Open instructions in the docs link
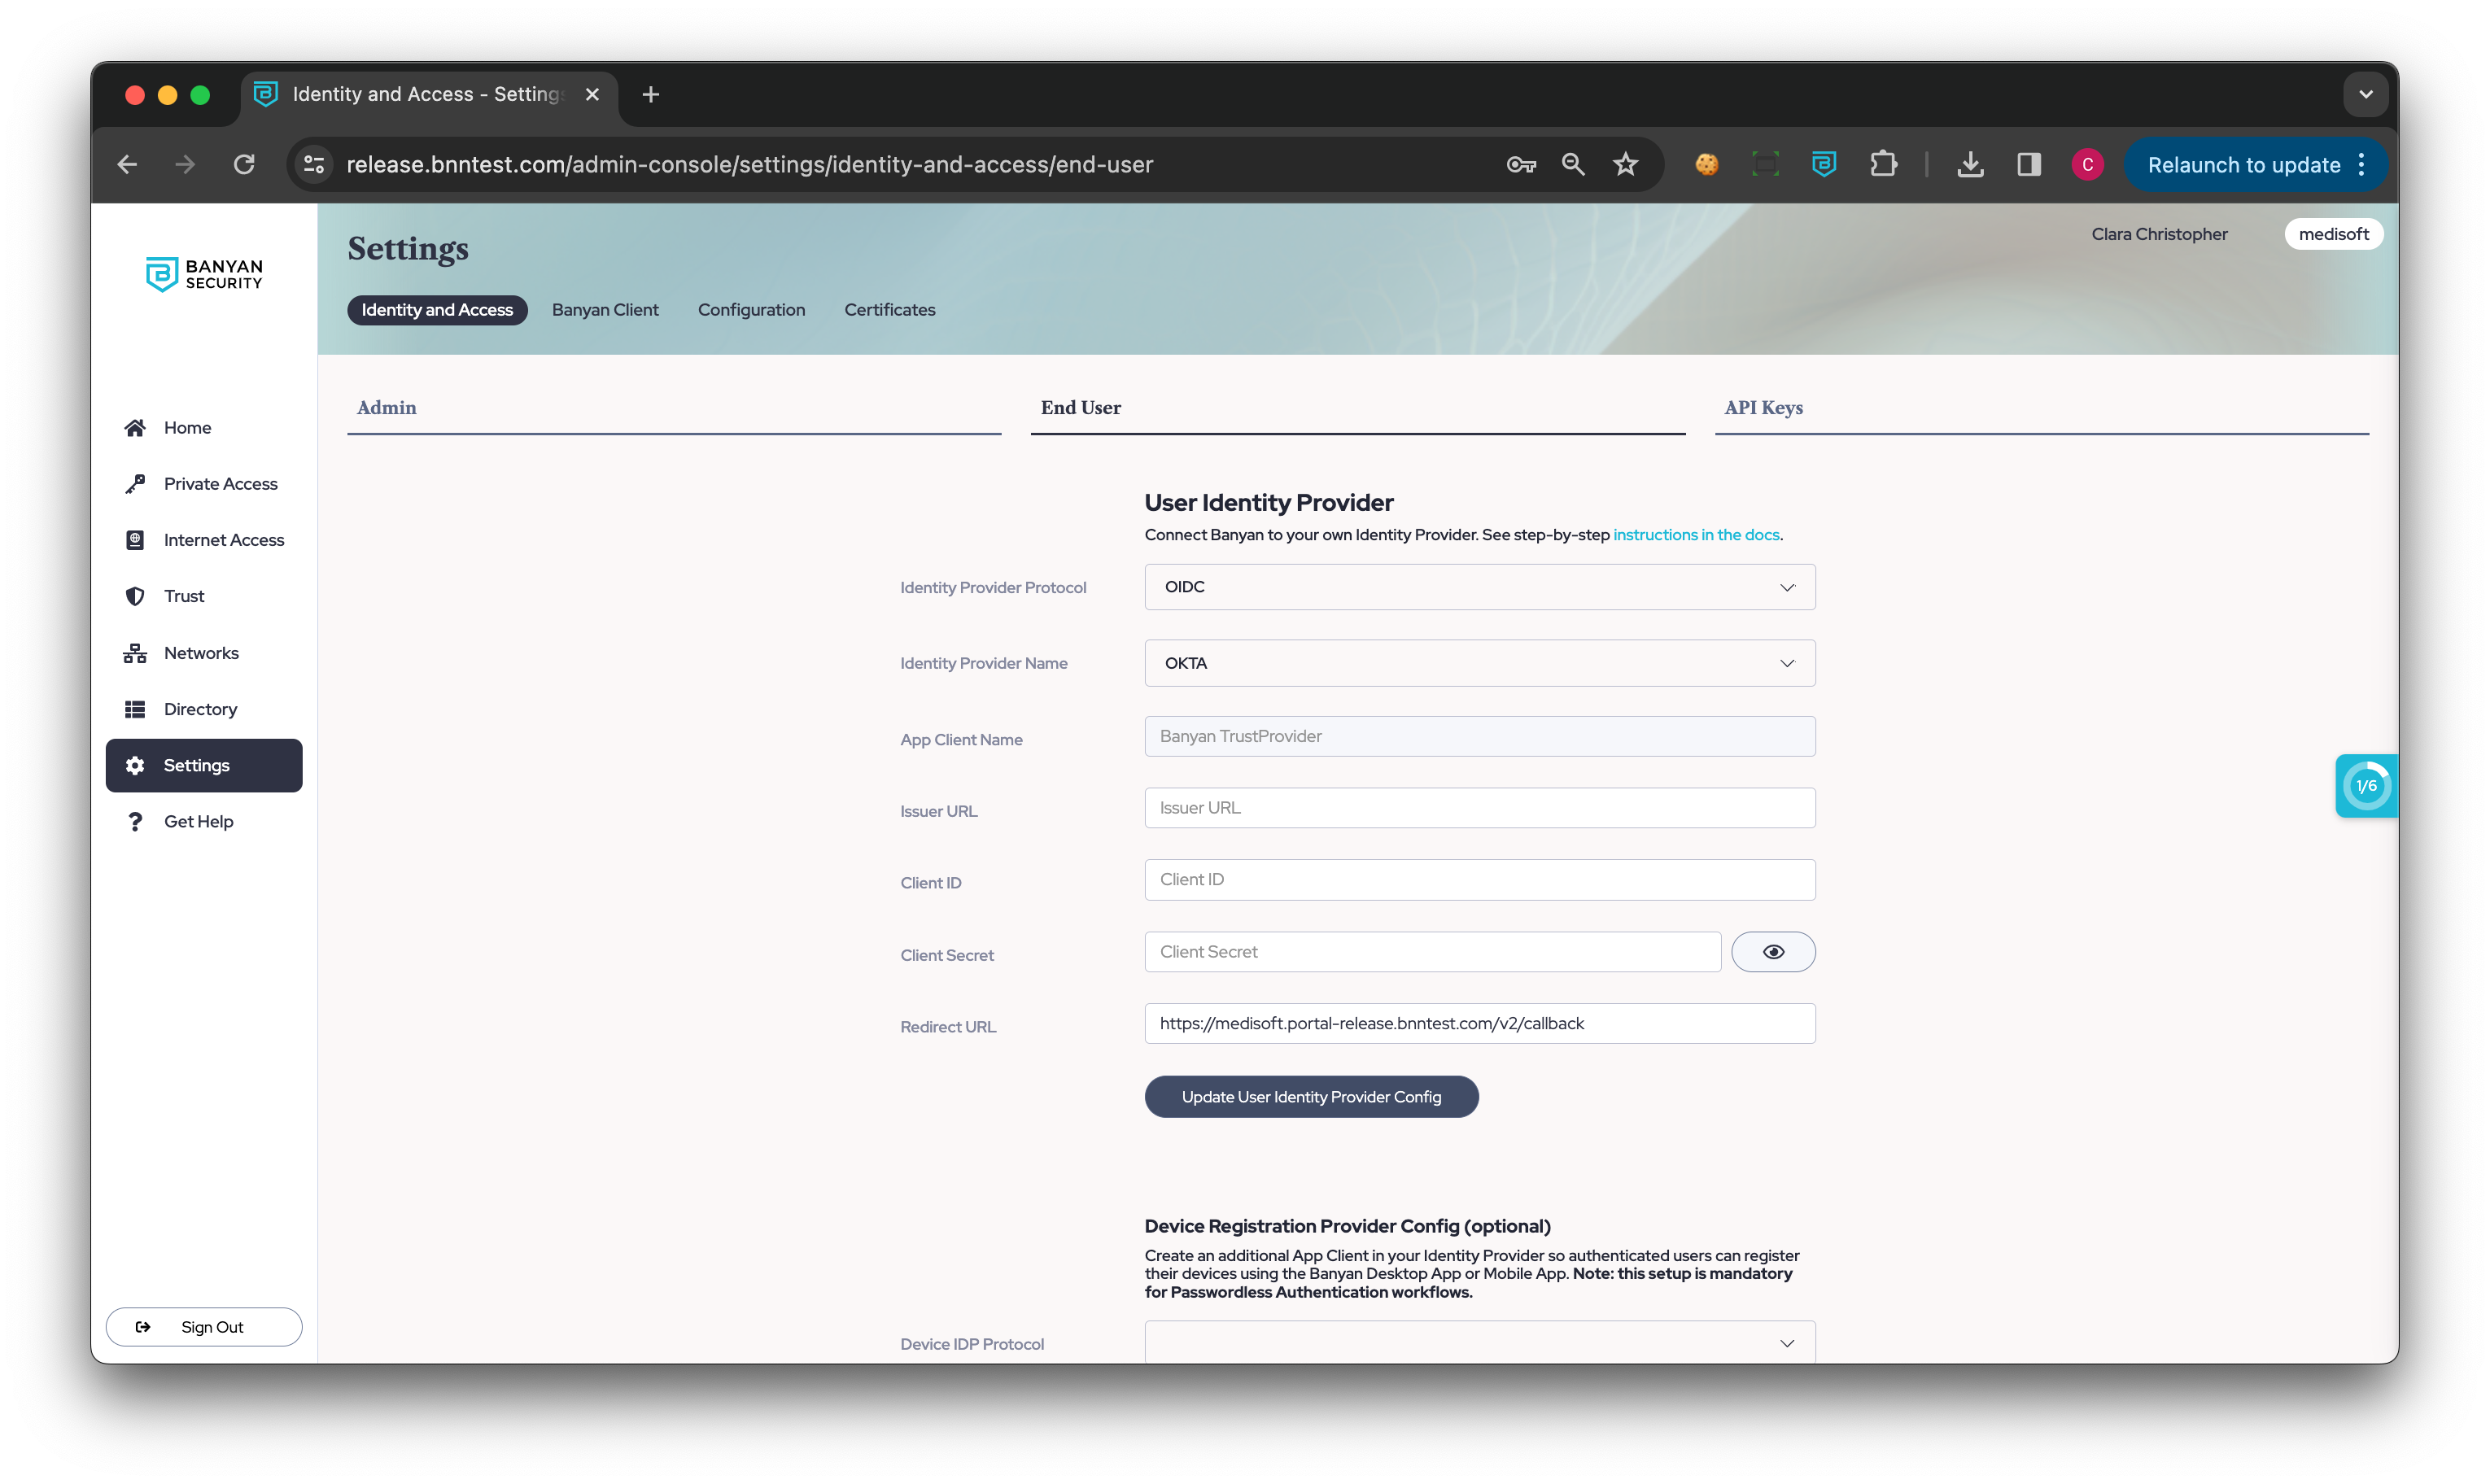The height and width of the screenshot is (1484, 2490). pos(1696,535)
